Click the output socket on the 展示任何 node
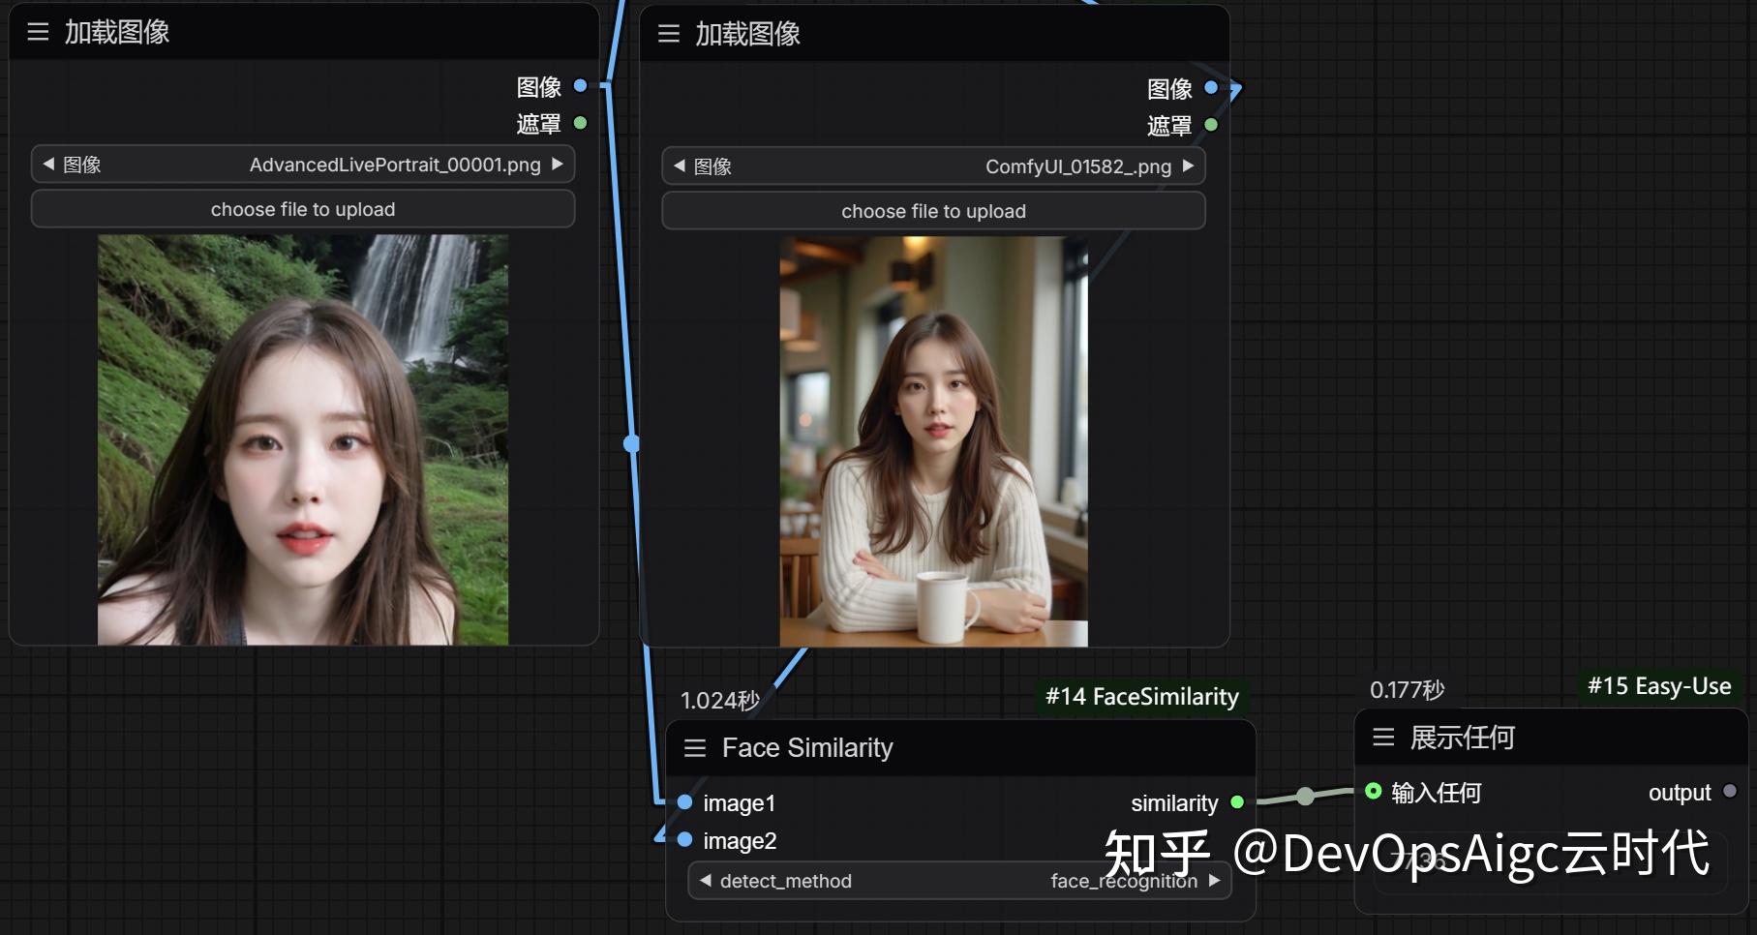1757x935 pixels. pos(1728,792)
